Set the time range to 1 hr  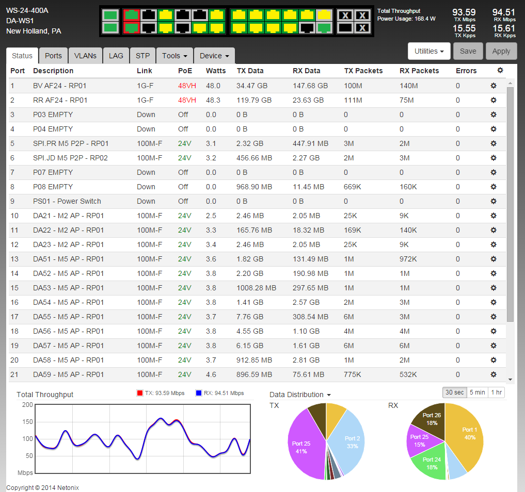coord(496,392)
